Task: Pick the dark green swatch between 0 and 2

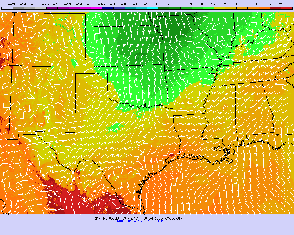Action: 164,8
